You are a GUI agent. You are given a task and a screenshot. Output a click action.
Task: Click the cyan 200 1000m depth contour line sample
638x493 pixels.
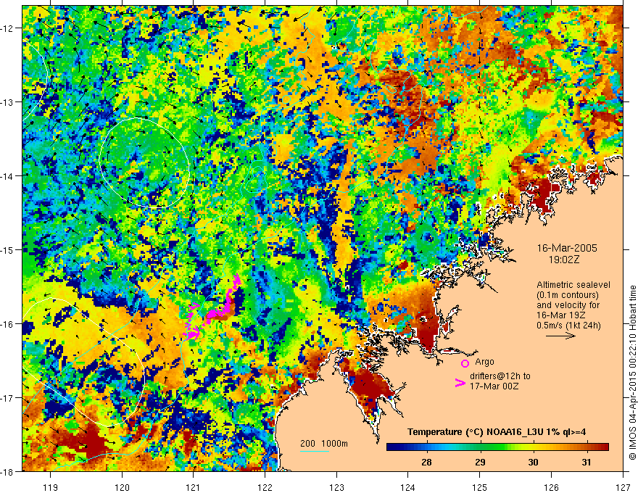tap(315, 451)
